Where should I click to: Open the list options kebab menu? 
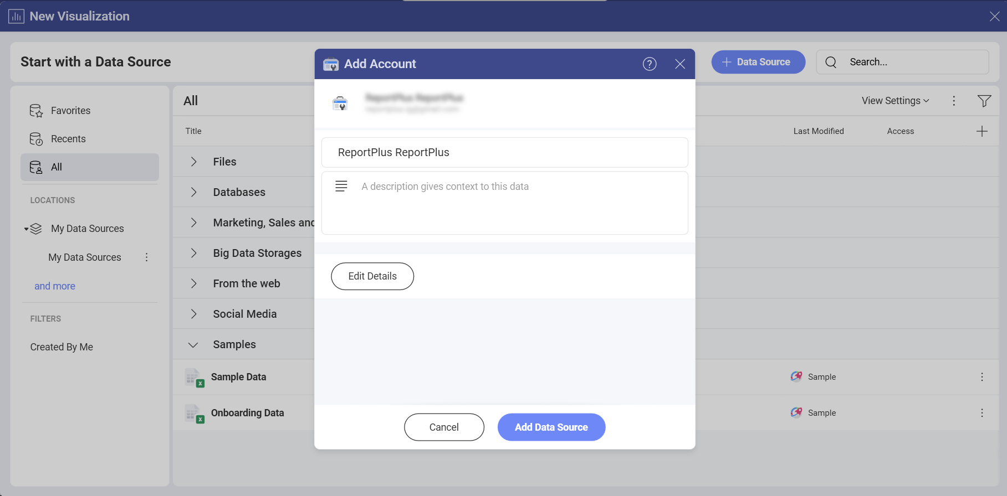point(954,101)
